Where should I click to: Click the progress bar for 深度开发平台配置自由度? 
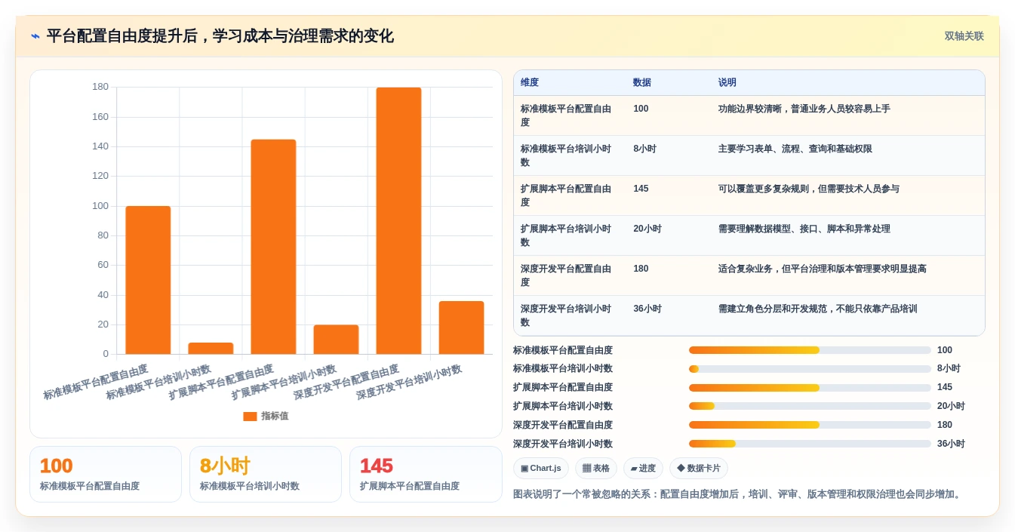pos(810,425)
